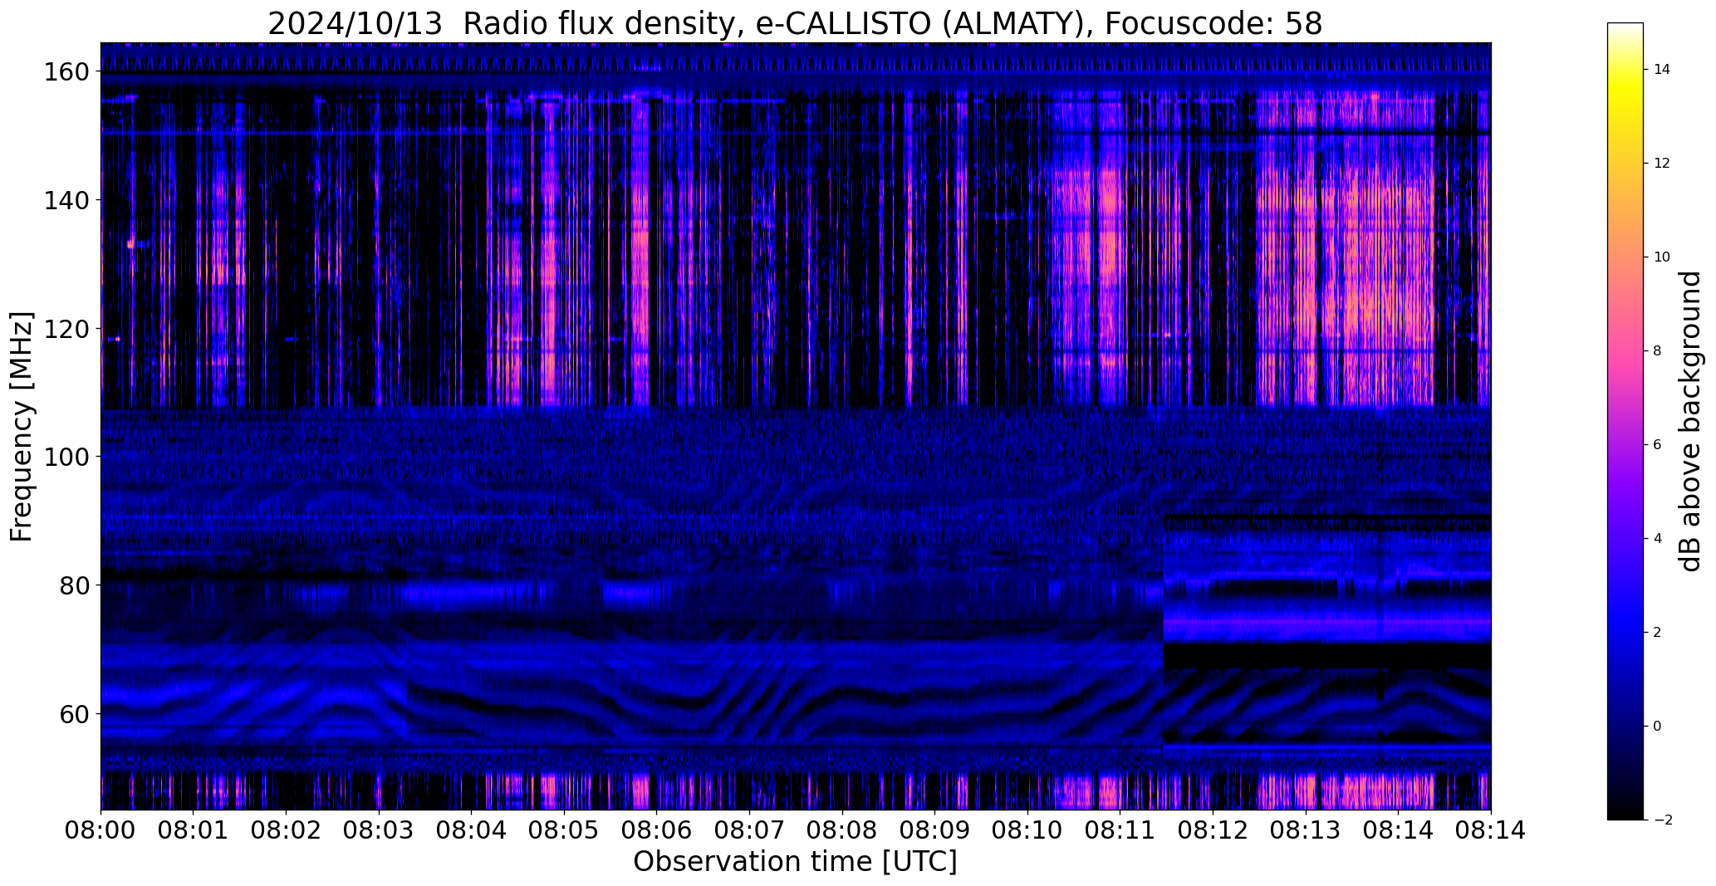Click the colorbar tick value 0
Viewport: 1716px width, 886px height.
pos(1657,727)
